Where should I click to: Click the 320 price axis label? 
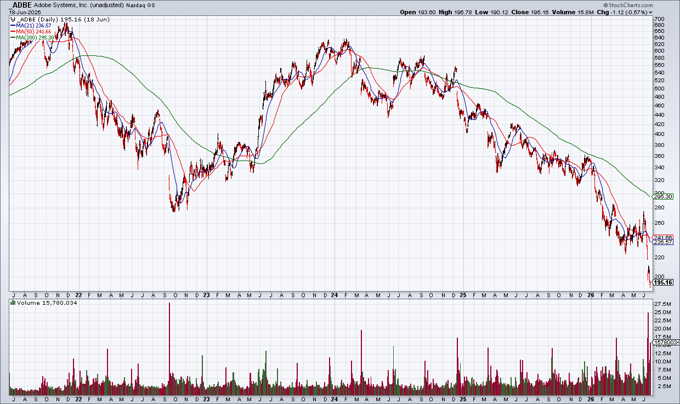click(659, 180)
